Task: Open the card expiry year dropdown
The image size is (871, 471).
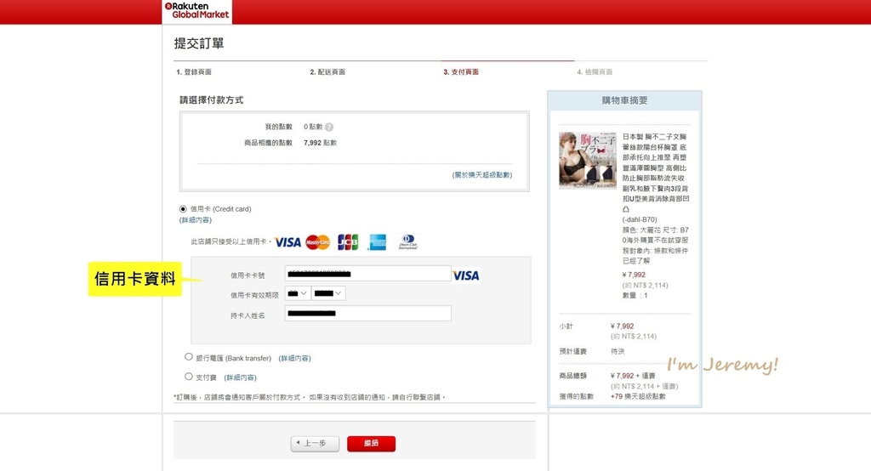Action: [328, 293]
